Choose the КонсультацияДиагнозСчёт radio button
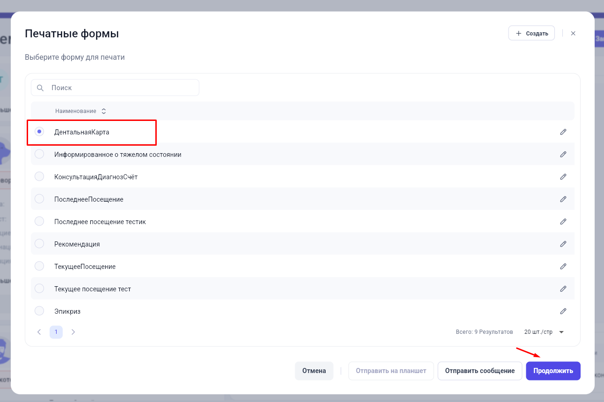The width and height of the screenshot is (604, 402). [x=39, y=177]
